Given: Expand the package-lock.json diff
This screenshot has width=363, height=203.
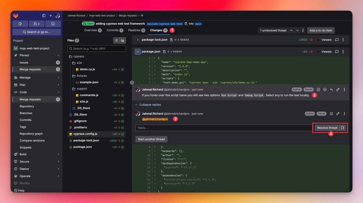Looking at the screenshot, I should 138,40.
